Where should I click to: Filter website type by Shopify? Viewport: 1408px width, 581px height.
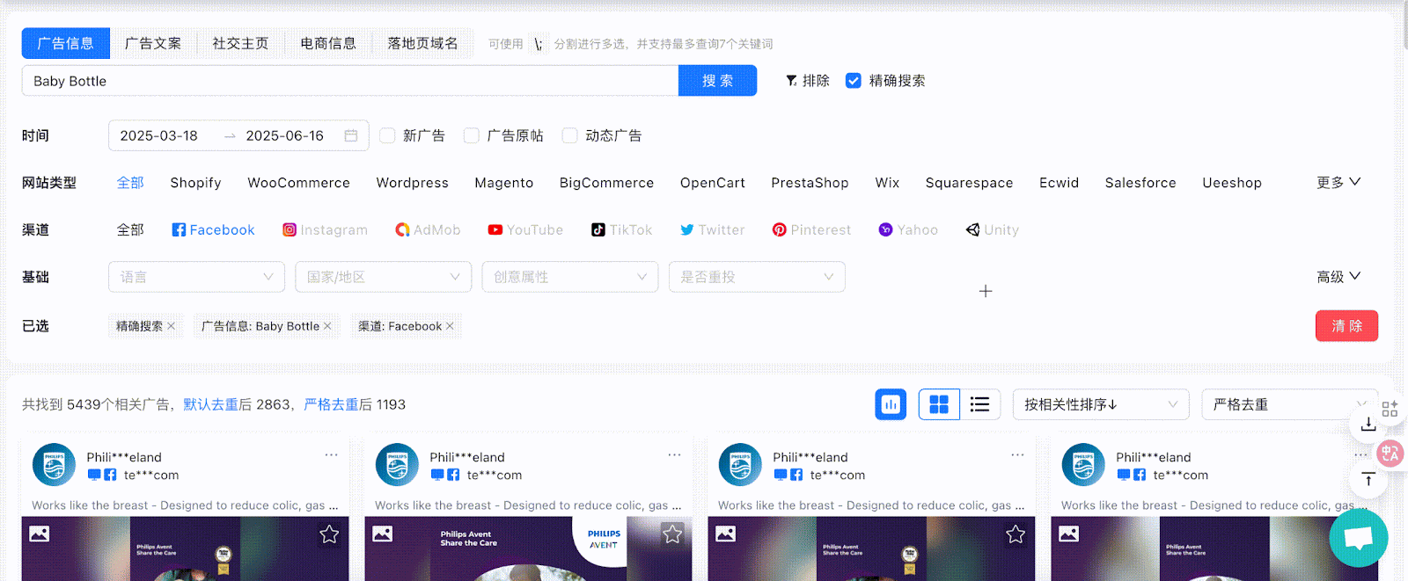195,183
